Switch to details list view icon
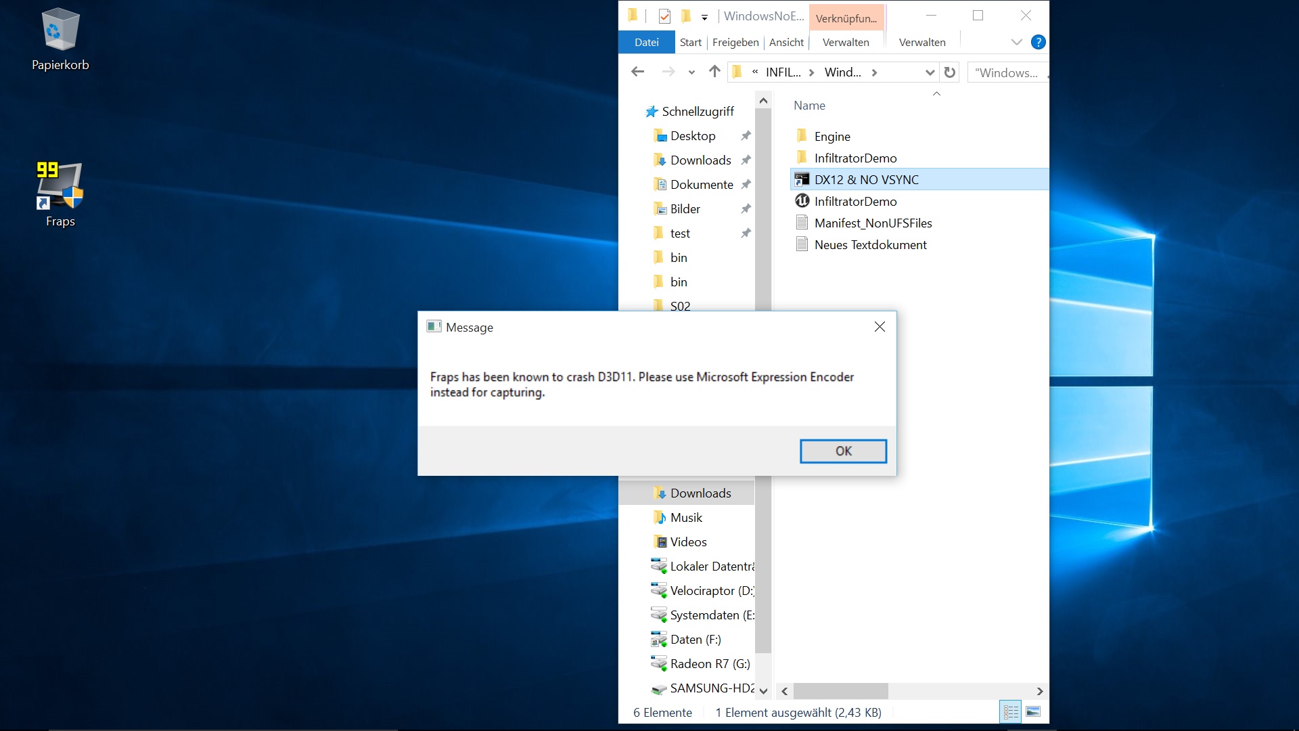Viewport: 1299px width, 731px height. (x=1011, y=711)
